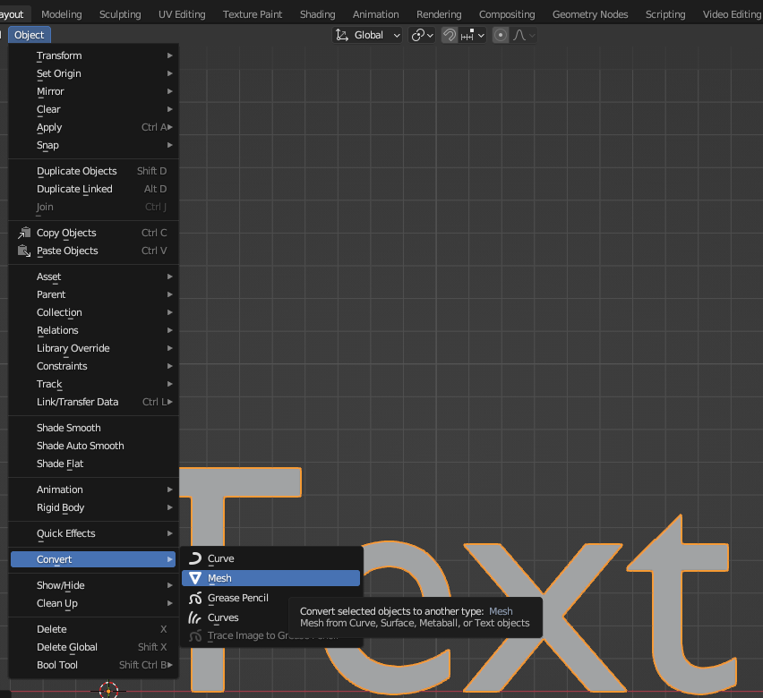Viewport: 763px width, 698px height.
Task: Click the 3D cursor at the origin
Action: (x=108, y=690)
